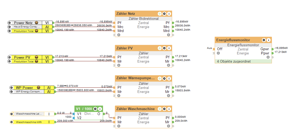Image resolution: width=300 pixels, height=136 pixels.
Task: Add an output pin on Zähler Waschmaschine block
Action: tap(168, 126)
